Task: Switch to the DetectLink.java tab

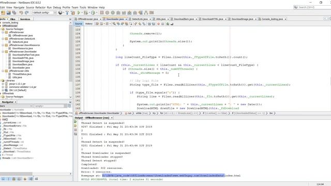Action: point(140,19)
